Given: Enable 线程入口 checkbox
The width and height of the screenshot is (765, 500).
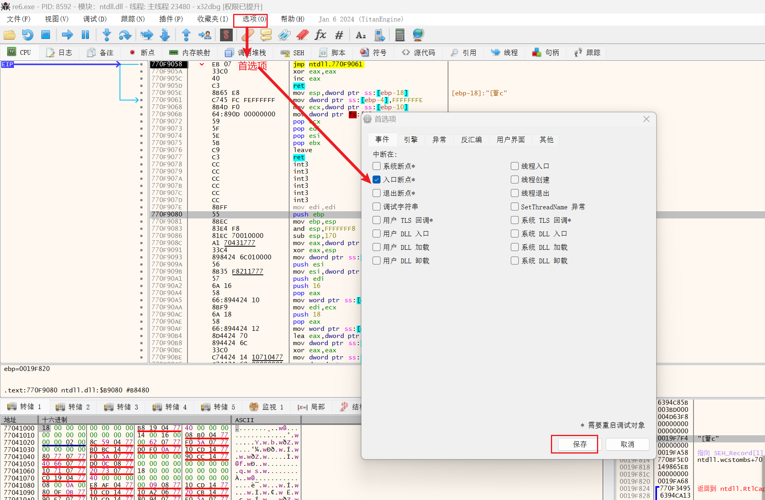Looking at the screenshot, I should tap(515, 166).
